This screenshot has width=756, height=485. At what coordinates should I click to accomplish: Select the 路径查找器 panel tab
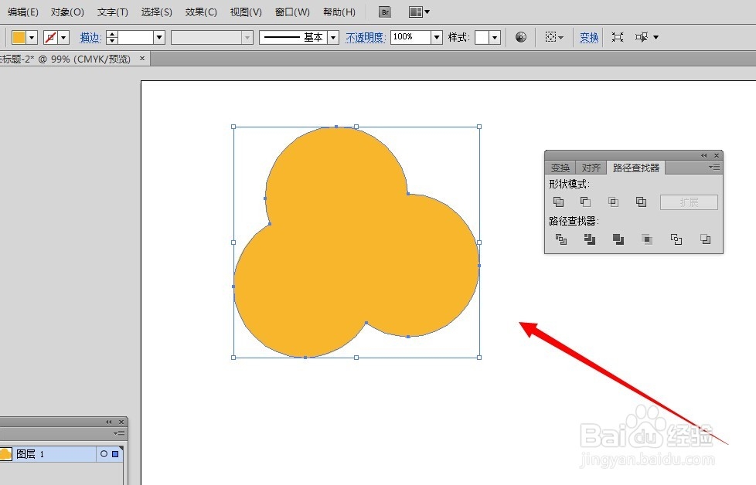(636, 168)
